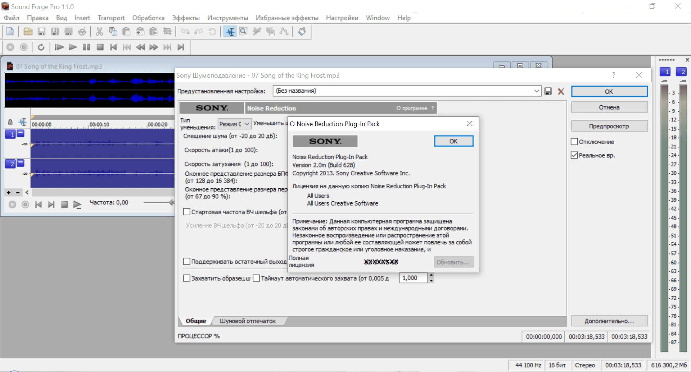Click the Undo arrow toolbar icon
Viewport: 691px width, 372px height.
pos(185,32)
